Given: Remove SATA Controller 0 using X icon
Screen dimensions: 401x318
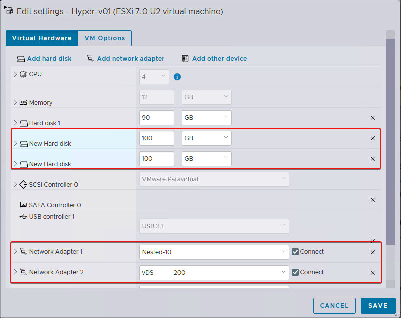Looking at the screenshot, I should (372, 200).
